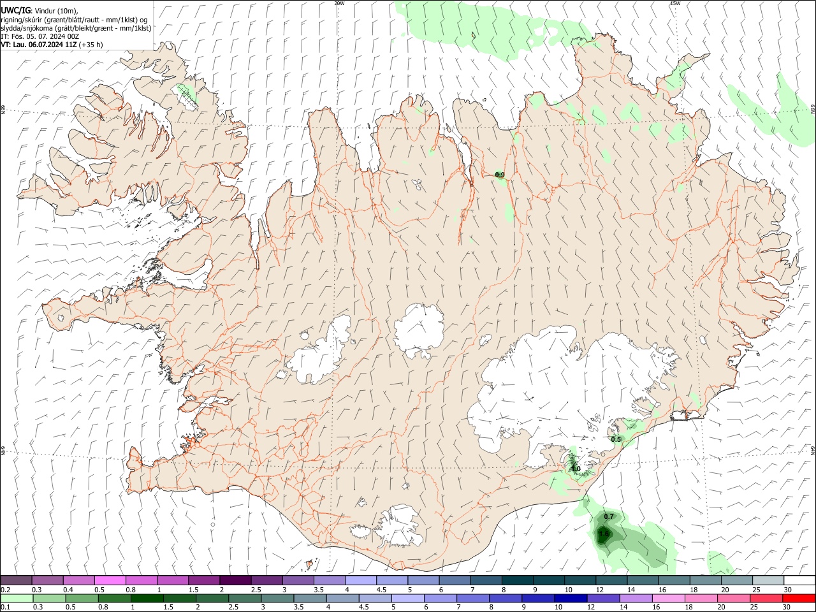
Task: Pick the upper-scale 4 light lavender swatch
Action: (361, 580)
